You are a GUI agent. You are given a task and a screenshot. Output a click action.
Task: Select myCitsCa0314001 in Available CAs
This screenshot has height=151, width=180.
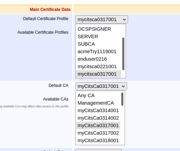tap(98, 110)
